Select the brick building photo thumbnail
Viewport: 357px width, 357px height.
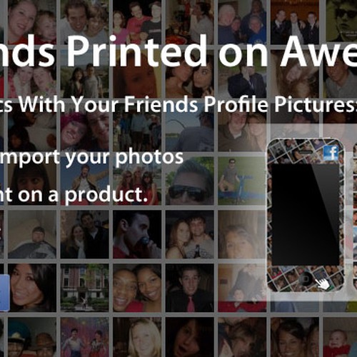[x=84, y=288]
